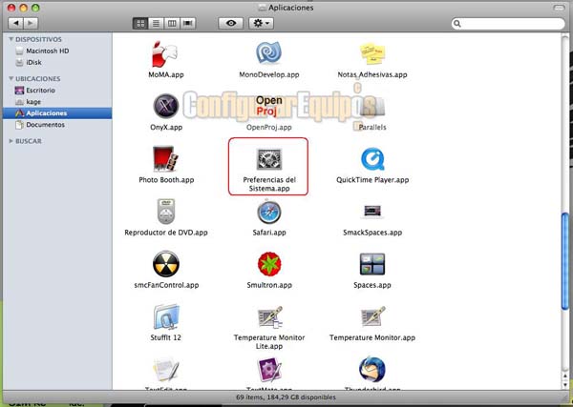Select Reproductor de DVD.app icon
This screenshot has height=407, width=573.
[x=166, y=212]
